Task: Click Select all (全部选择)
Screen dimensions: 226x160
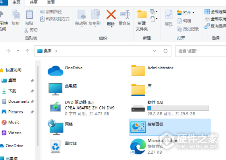Action: point(215,12)
